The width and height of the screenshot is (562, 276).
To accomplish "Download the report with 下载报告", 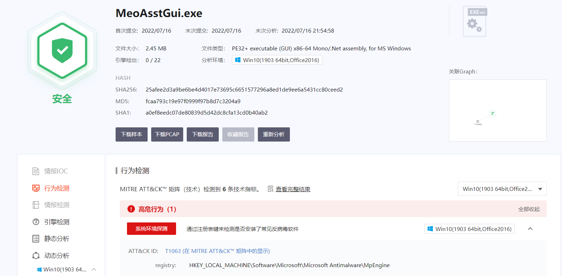I will pyautogui.click(x=203, y=134).
